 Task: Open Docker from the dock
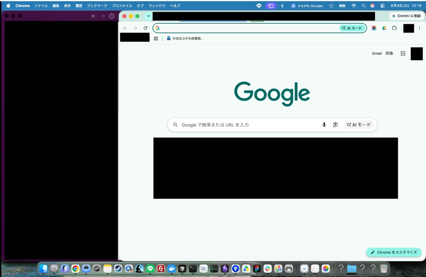(171, 269)
